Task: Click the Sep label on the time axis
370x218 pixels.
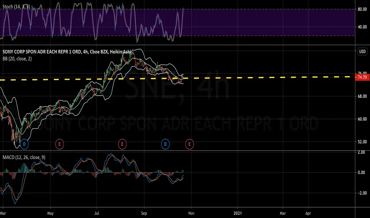Action: click(144, 213)
